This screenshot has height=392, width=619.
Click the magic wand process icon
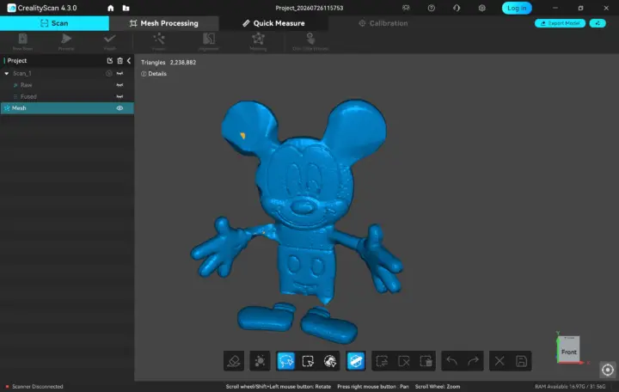pos(159,42)
